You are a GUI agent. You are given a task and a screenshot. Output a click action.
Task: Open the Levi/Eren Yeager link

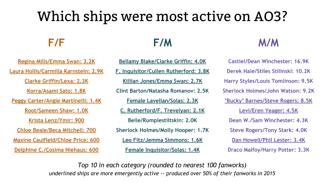pyautogui.click(x=268, y=110)
